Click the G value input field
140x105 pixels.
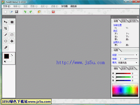point(135,77)
